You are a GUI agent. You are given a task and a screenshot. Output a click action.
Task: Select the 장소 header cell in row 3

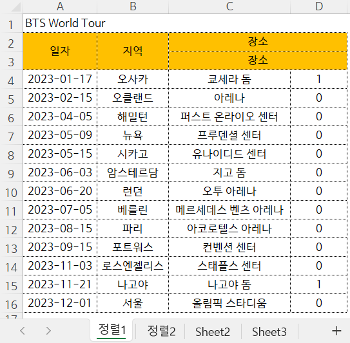point(258,60)
